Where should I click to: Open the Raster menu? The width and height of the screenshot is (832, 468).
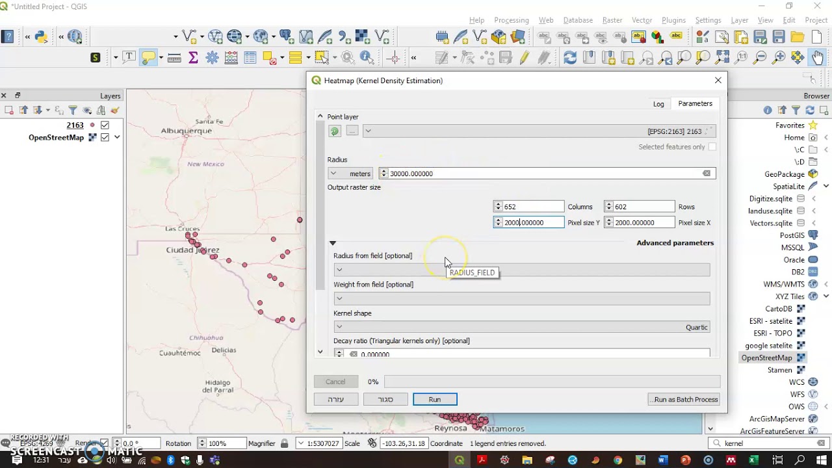pyautogui.click(x=612, y=20)
